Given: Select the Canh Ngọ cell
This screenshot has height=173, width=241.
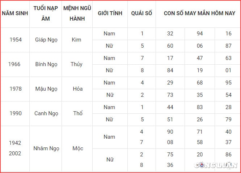Looking at the screenshot, I should pos(46,113).
